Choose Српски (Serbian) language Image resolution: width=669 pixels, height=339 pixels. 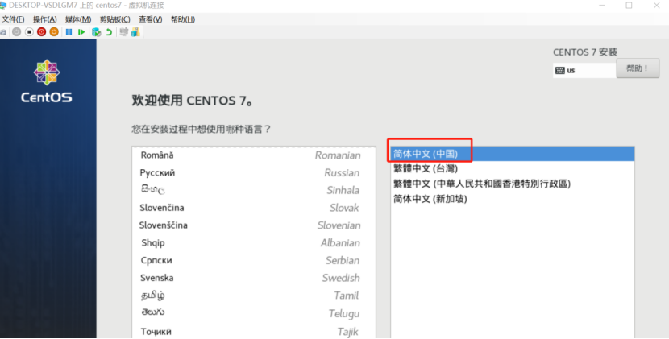click(x=254, y=260)
